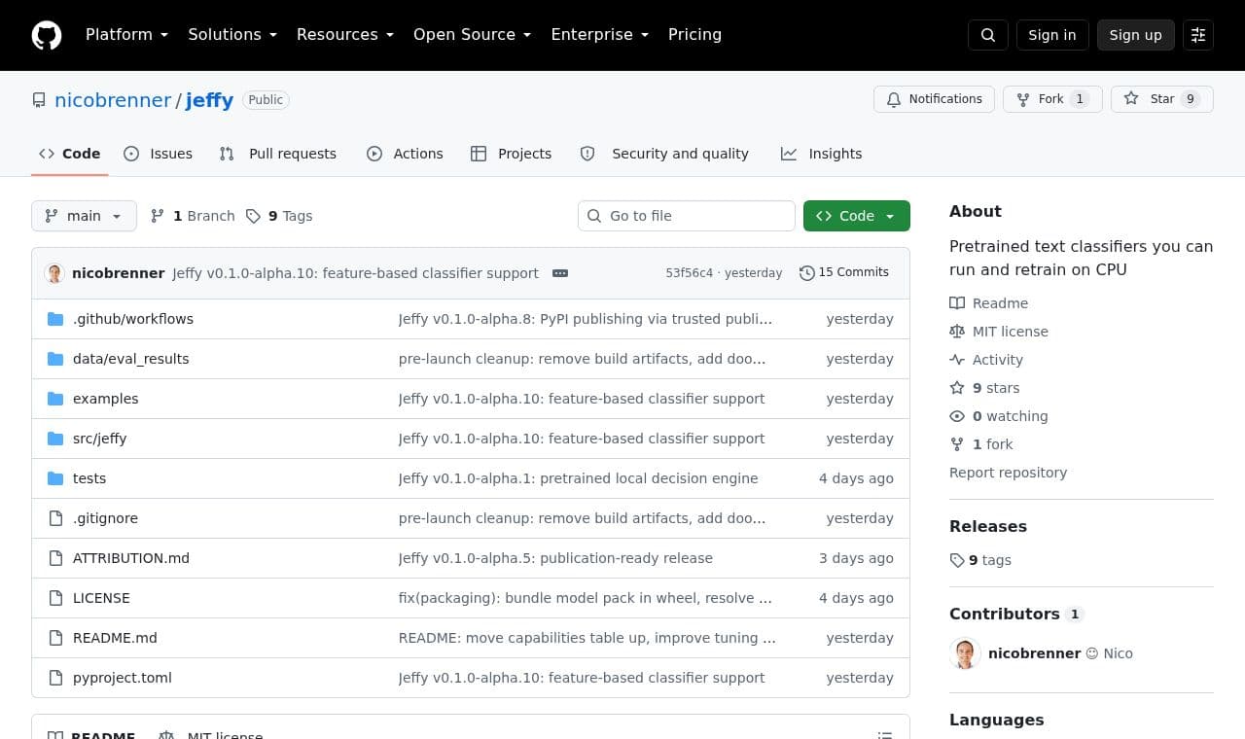Expand the Solutions menu
Screen dimensions: 1245x739
[232, 35]
